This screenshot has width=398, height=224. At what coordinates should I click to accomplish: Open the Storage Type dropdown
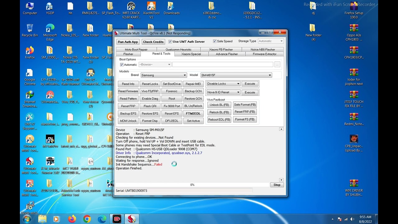[x=271, y=41]
